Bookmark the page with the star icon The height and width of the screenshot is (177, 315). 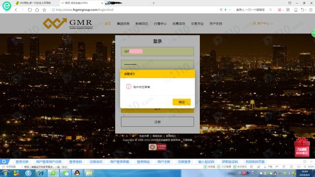[x=44, y=10]
